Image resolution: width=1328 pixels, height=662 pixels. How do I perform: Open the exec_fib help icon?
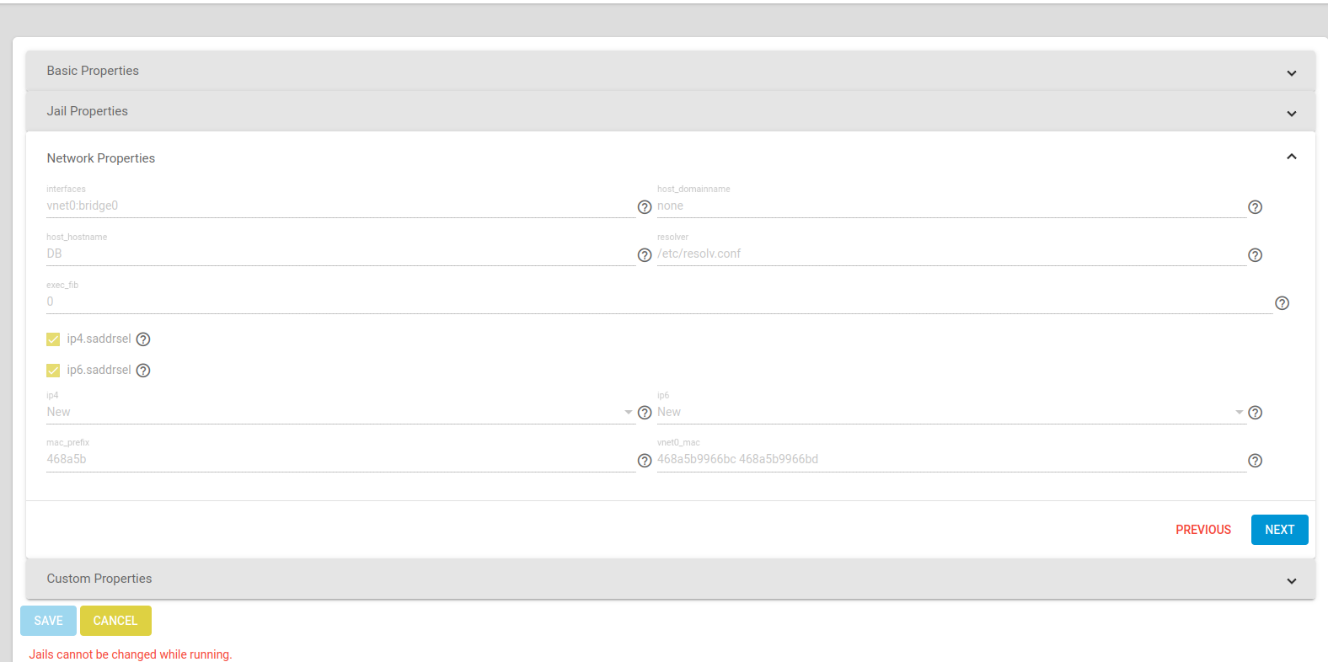tap(1282, 303)
